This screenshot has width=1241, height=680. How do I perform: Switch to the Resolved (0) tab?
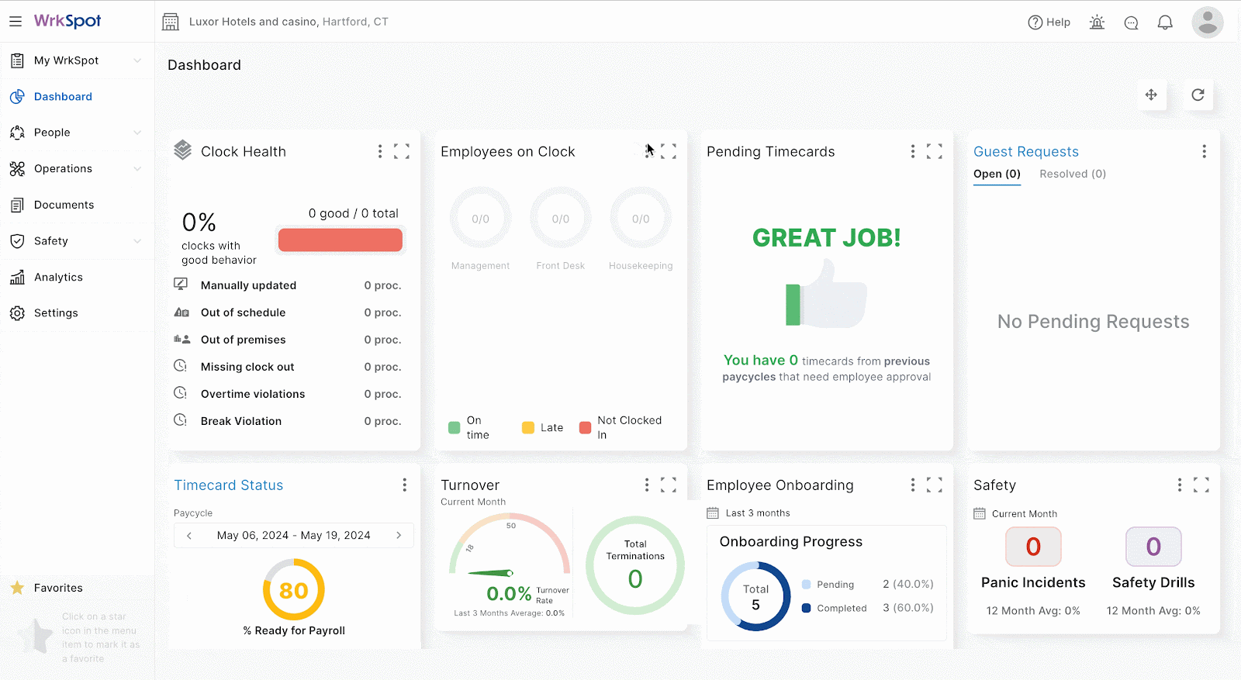1072,174
